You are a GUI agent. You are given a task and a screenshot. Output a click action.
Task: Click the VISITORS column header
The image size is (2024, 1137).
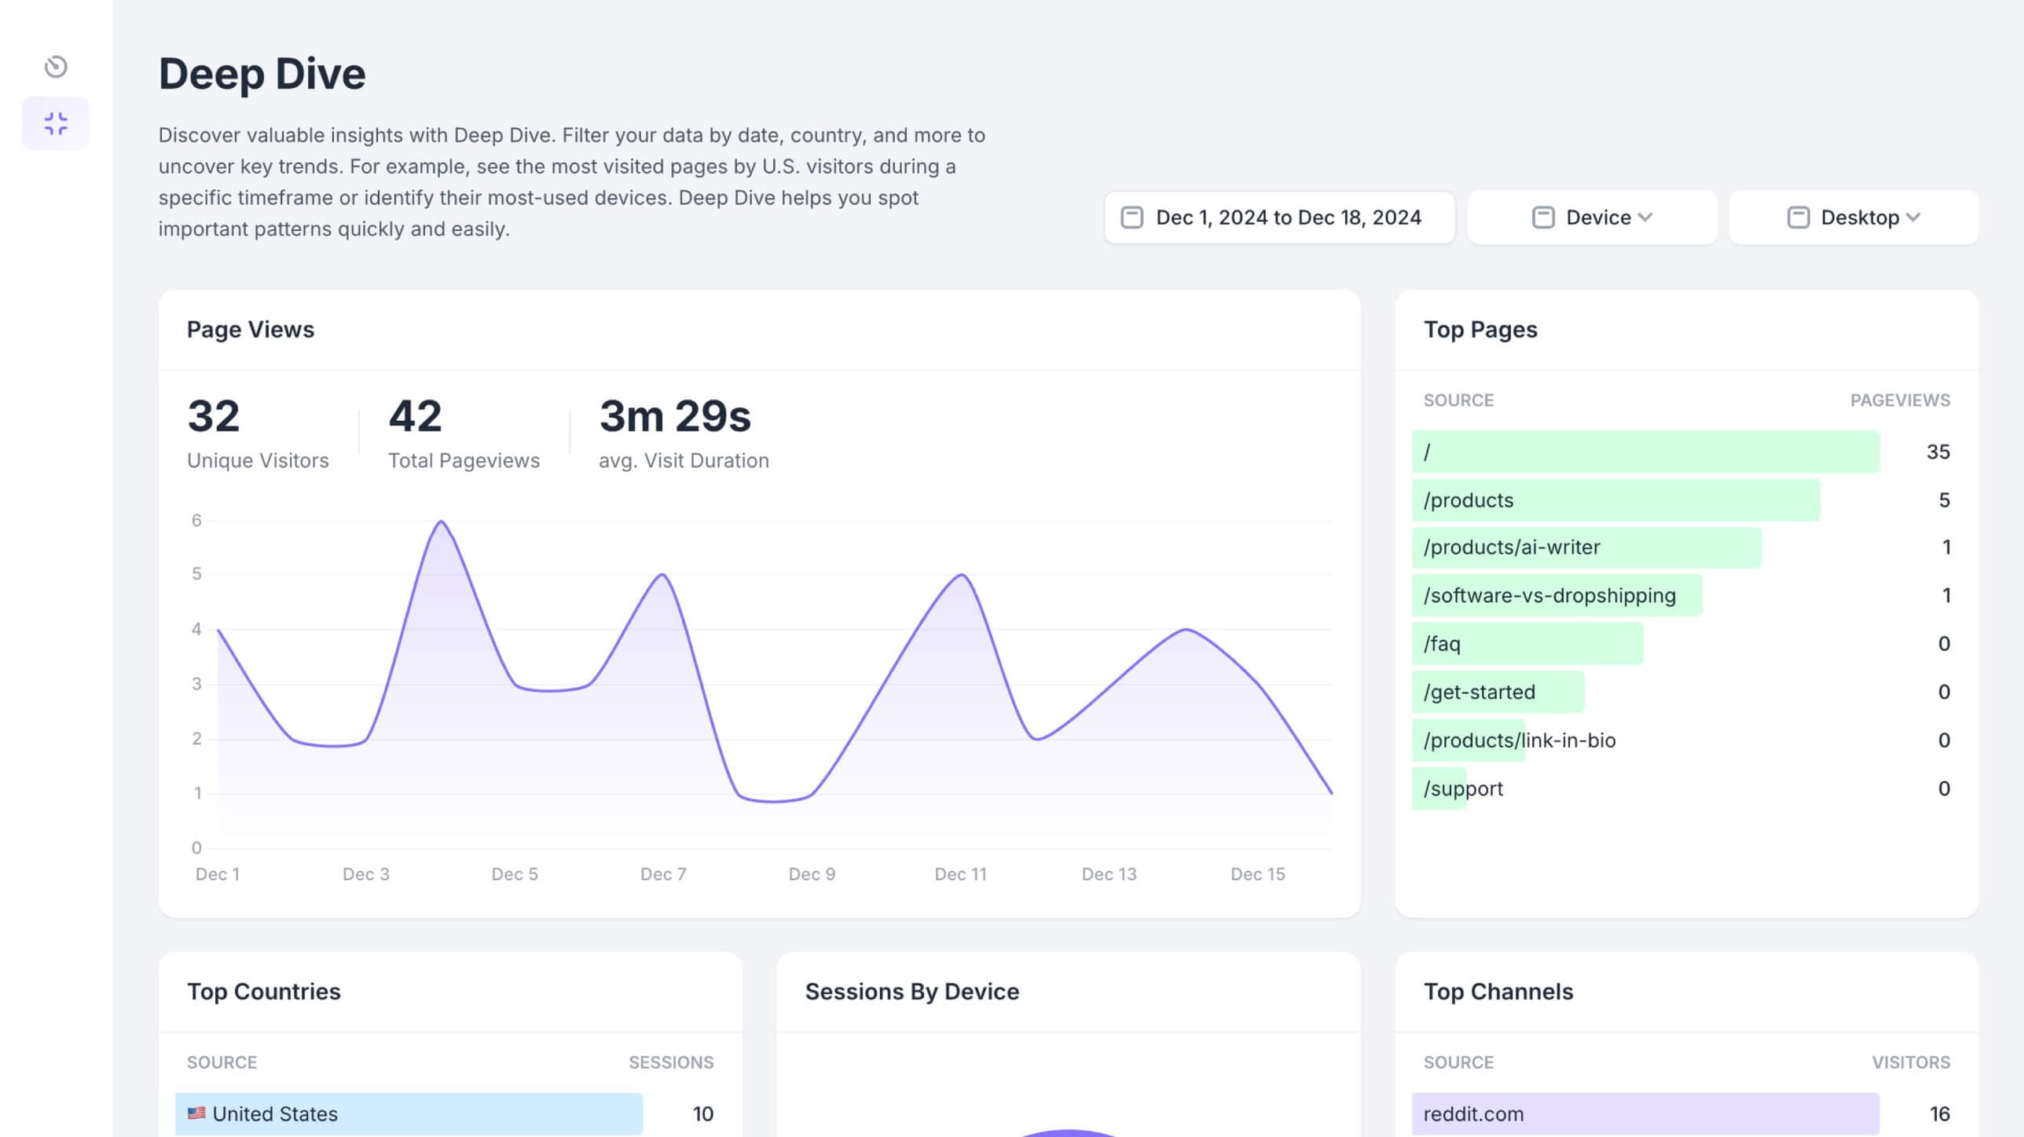1911,1062
